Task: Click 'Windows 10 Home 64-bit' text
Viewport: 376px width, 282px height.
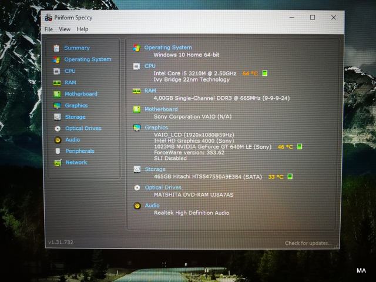Action: pos(186,55)
